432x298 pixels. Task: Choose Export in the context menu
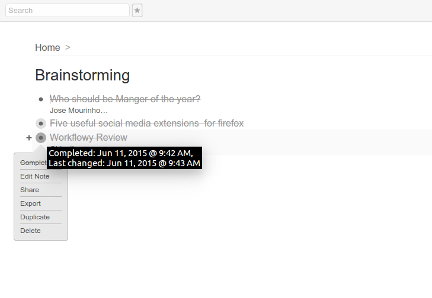pos(30,203)
